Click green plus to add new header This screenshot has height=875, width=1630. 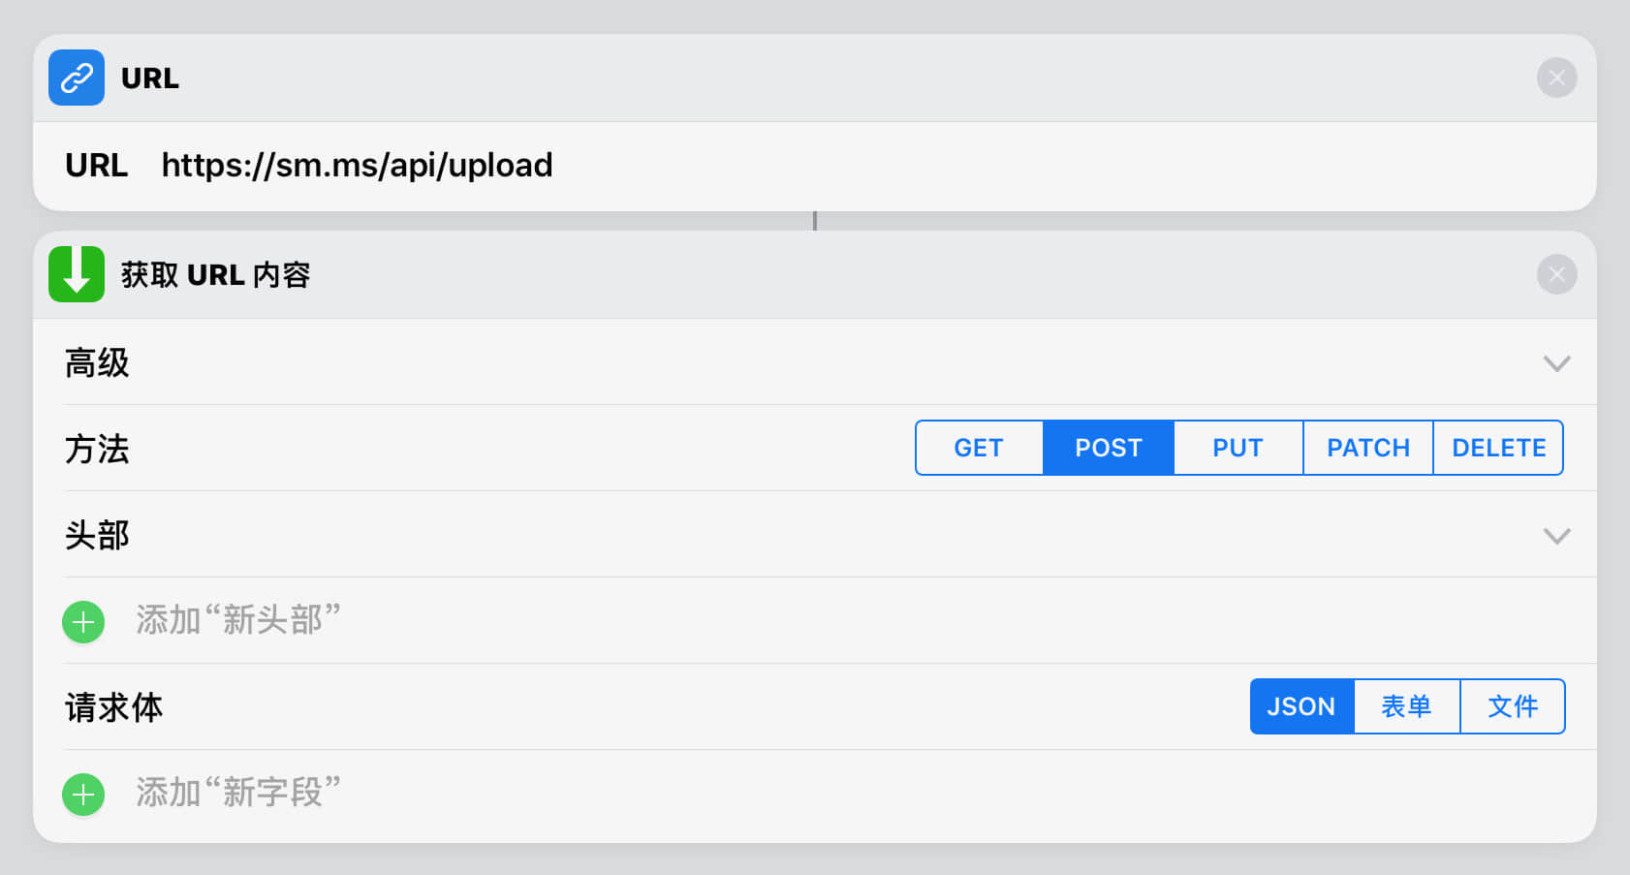point(83,621)
